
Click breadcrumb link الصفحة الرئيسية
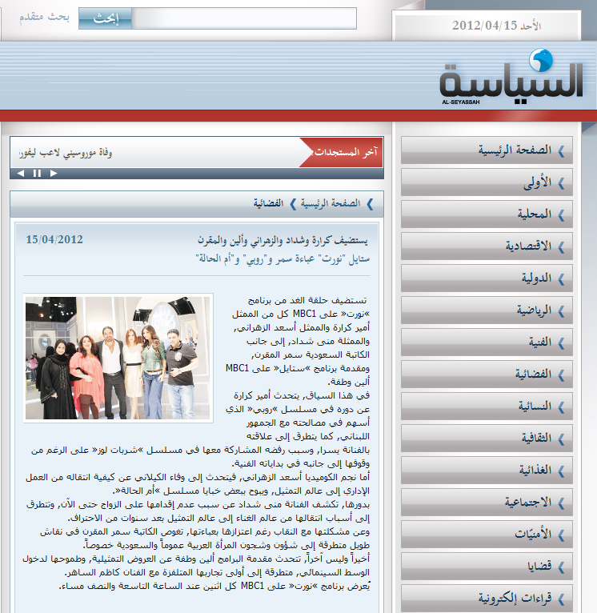(331, 203)
